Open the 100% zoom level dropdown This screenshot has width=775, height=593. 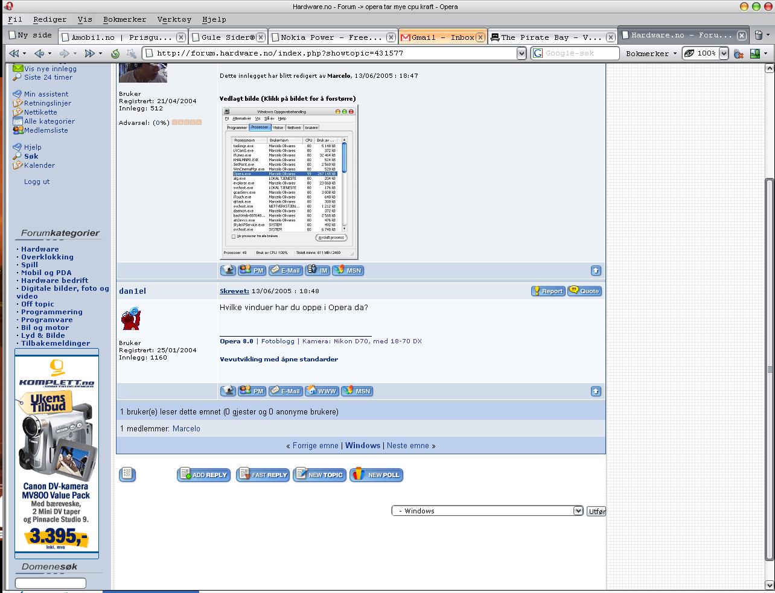723,54
